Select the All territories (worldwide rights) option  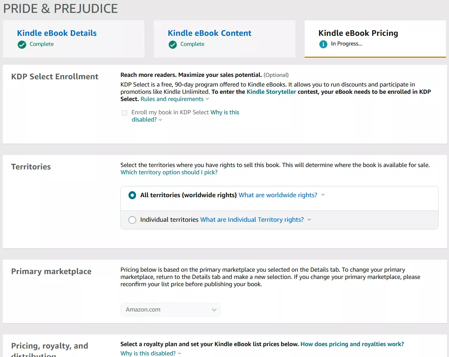132,195
